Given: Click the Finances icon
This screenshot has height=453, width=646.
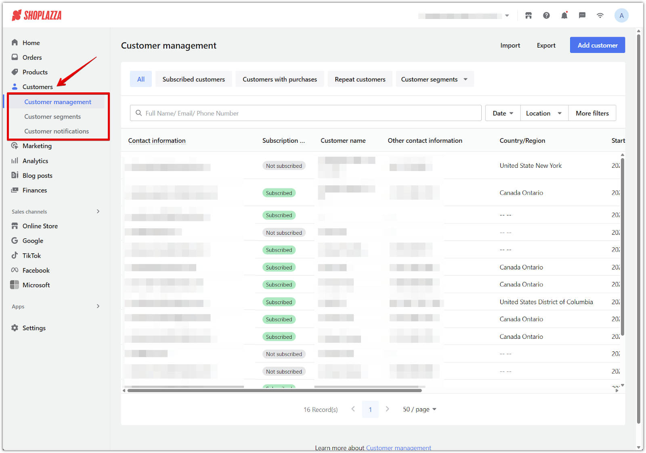Looking at the screenshot, I should [15, 190].
